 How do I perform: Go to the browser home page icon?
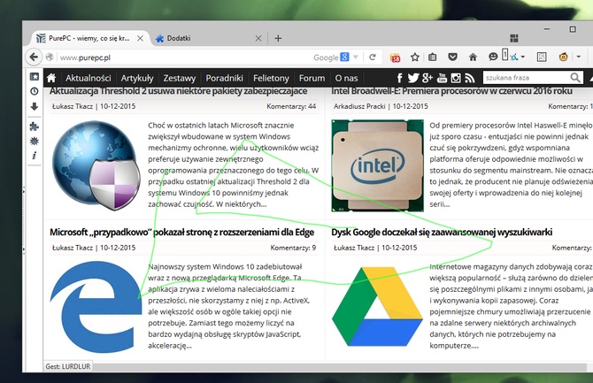point(473,57)
